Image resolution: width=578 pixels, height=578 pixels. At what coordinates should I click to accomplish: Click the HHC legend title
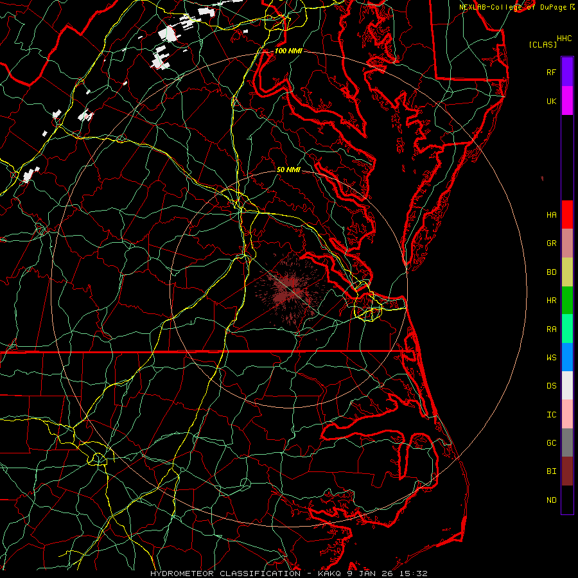564,39
